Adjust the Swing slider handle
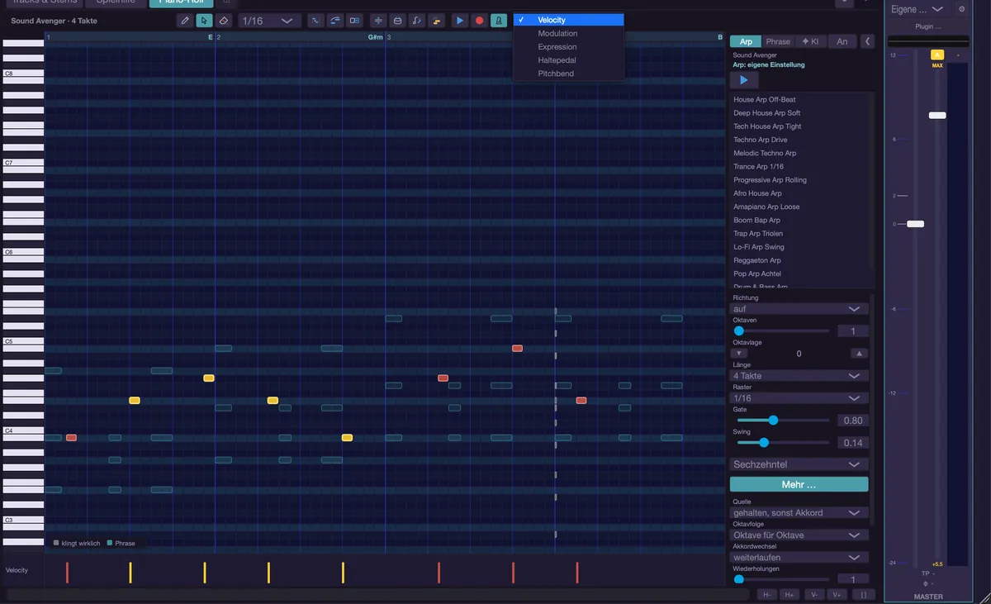 764,443
